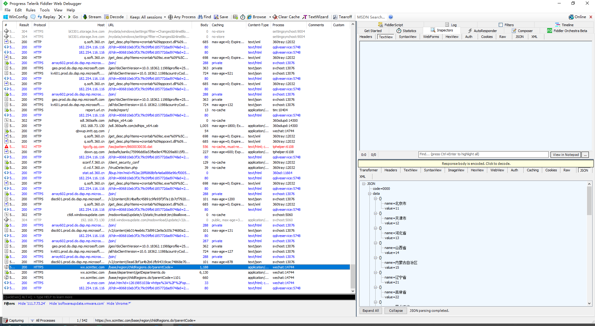Click the camera screenshot icon
595x326 pixels.
coord(235,17)
